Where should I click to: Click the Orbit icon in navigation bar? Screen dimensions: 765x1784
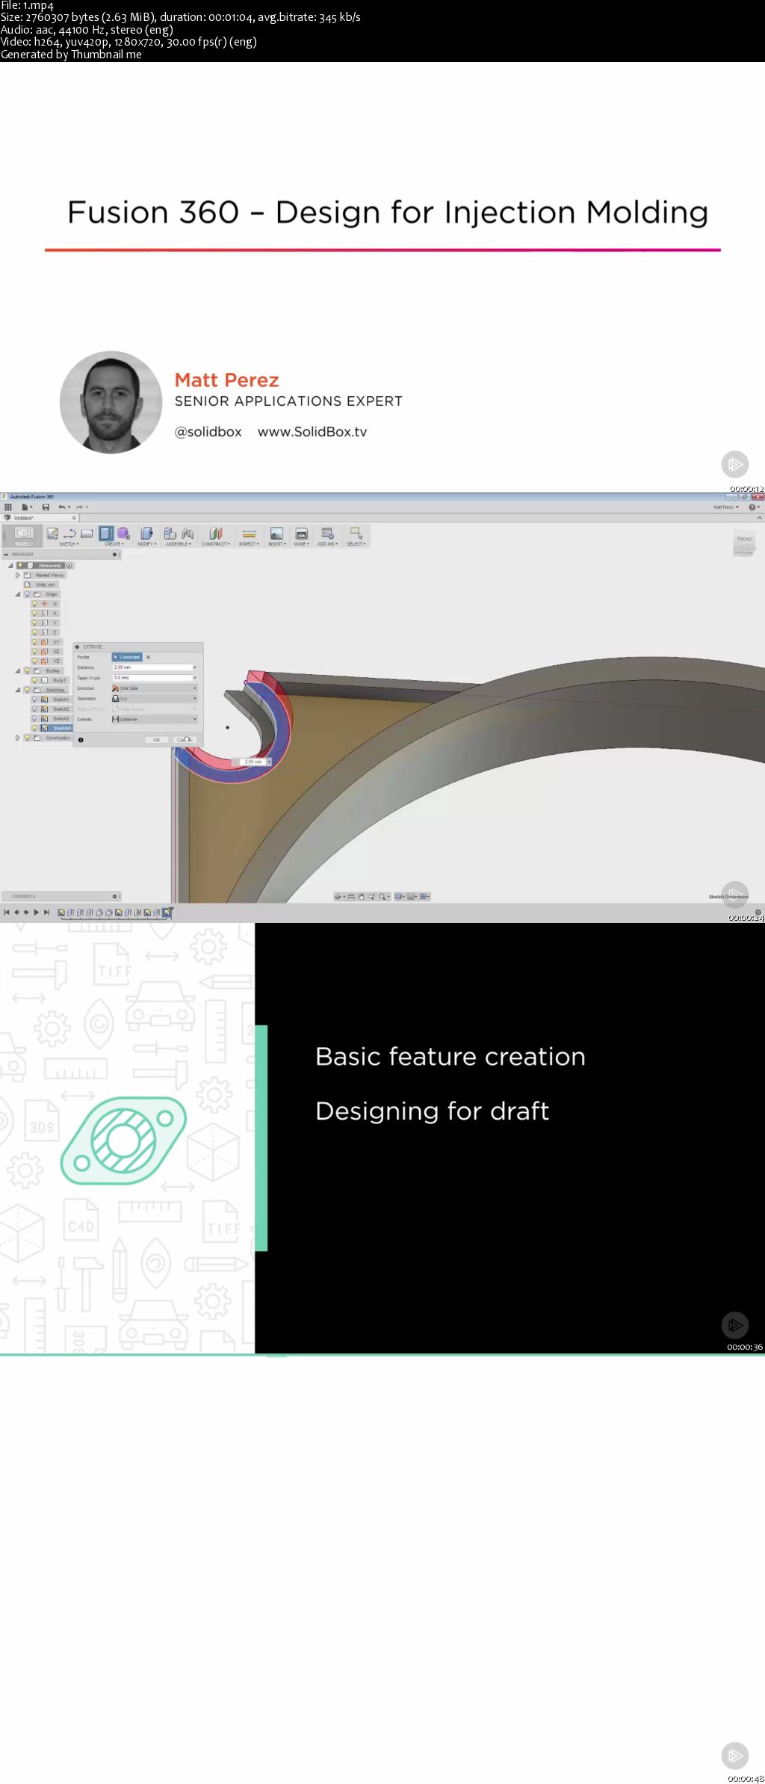(x=338, y=896)
